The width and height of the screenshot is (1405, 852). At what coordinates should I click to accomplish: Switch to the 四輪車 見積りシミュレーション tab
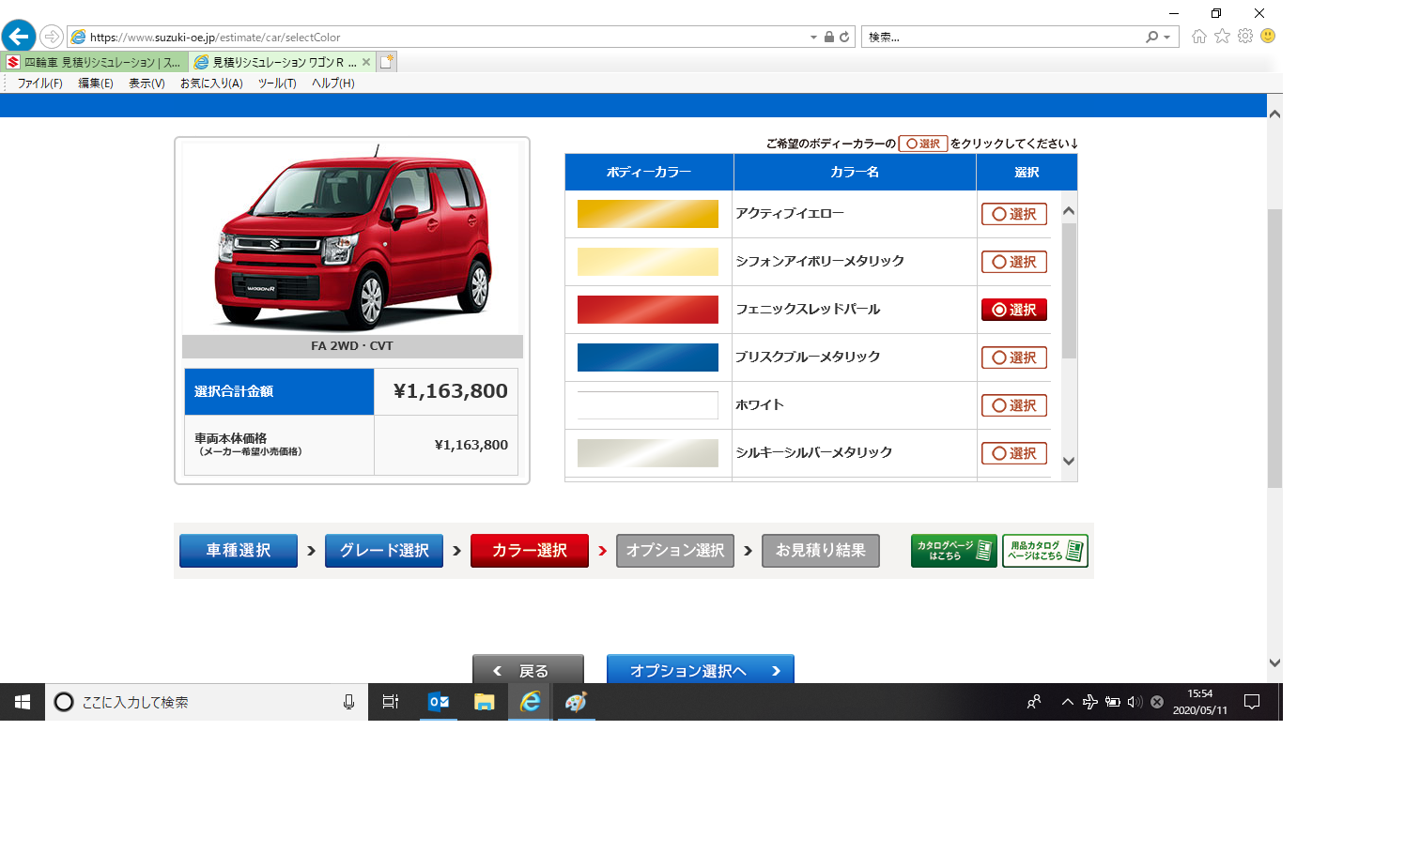94,62
